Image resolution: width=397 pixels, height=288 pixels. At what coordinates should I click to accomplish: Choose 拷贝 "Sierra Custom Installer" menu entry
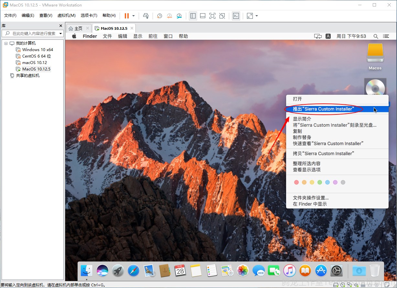[337, 154]
